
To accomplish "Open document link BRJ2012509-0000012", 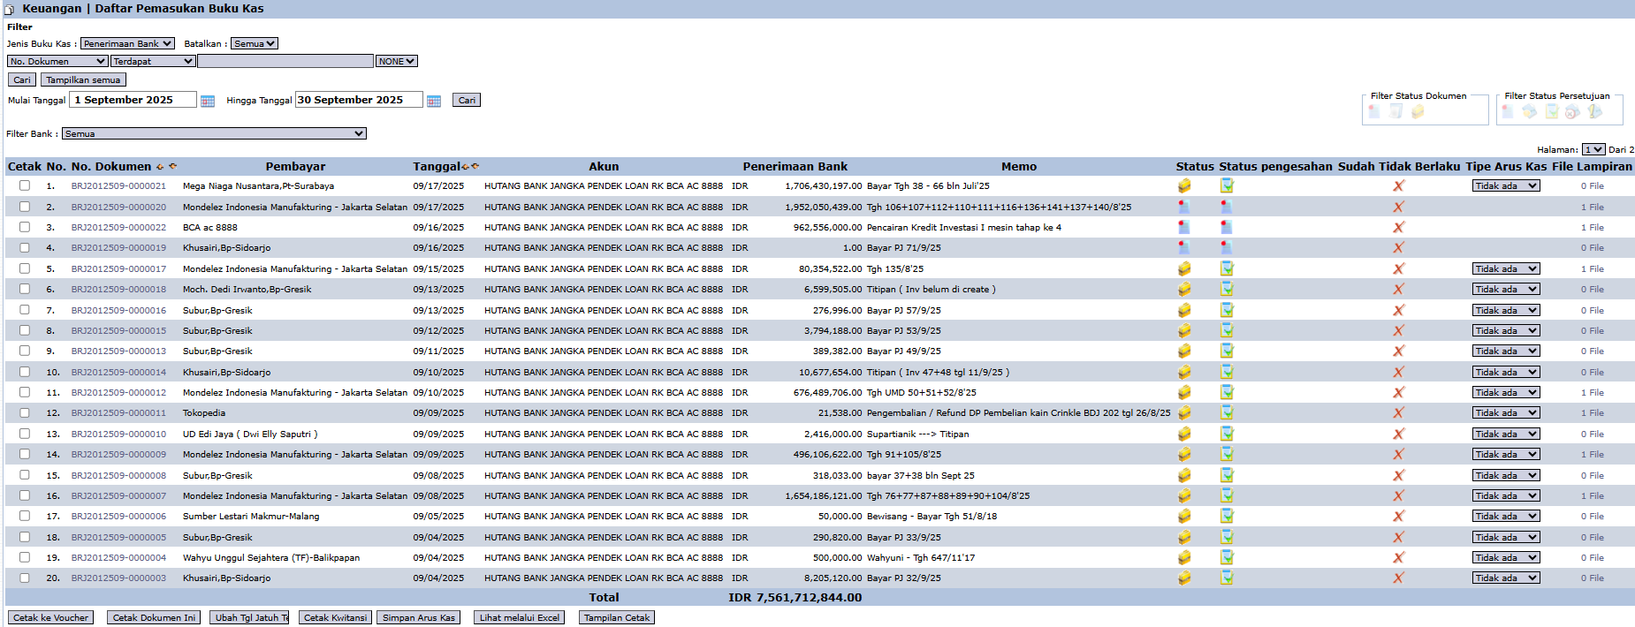I will 118,392.
